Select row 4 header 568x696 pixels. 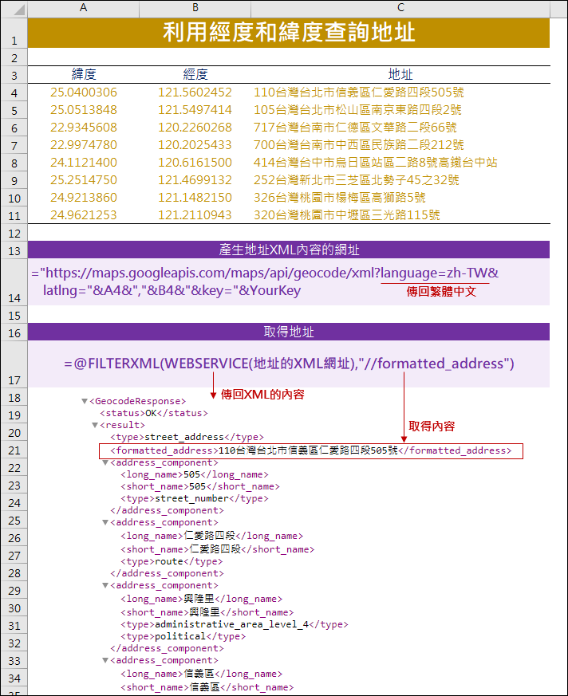tap(14, 92)
